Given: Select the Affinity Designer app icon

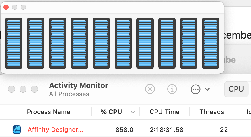Looking at the screenshot, I should [17, 130].
